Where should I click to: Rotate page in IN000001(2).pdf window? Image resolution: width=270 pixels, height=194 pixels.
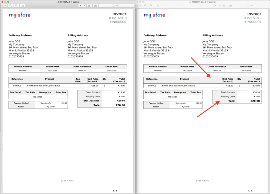point(224,5)
